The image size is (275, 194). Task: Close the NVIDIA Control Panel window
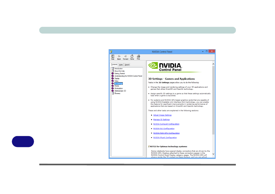click(x=212, y=51)
